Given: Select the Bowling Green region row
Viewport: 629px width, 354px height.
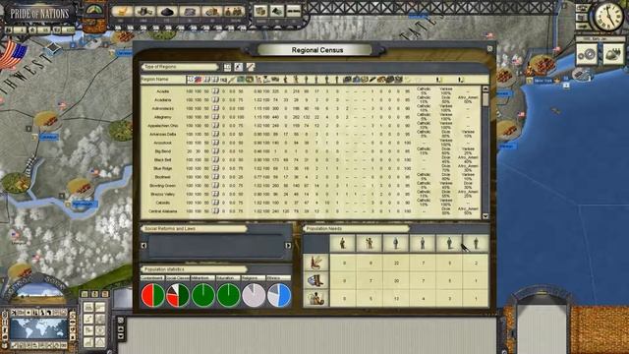Looking at the screenshot, I should click(x=311, y=186).
